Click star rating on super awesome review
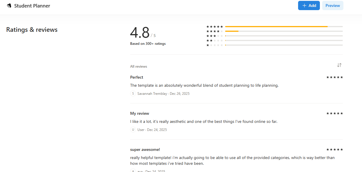This screenshot has width=362, height=172. point(334,149)
